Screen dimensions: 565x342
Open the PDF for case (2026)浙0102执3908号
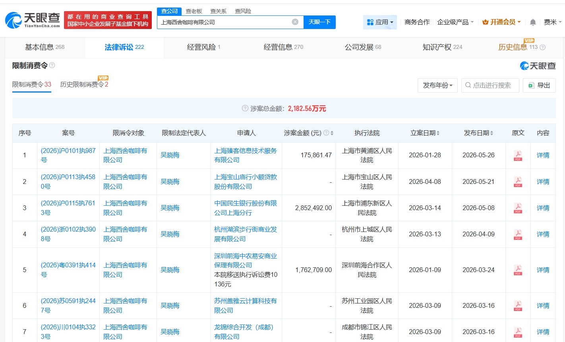(518, 234)
